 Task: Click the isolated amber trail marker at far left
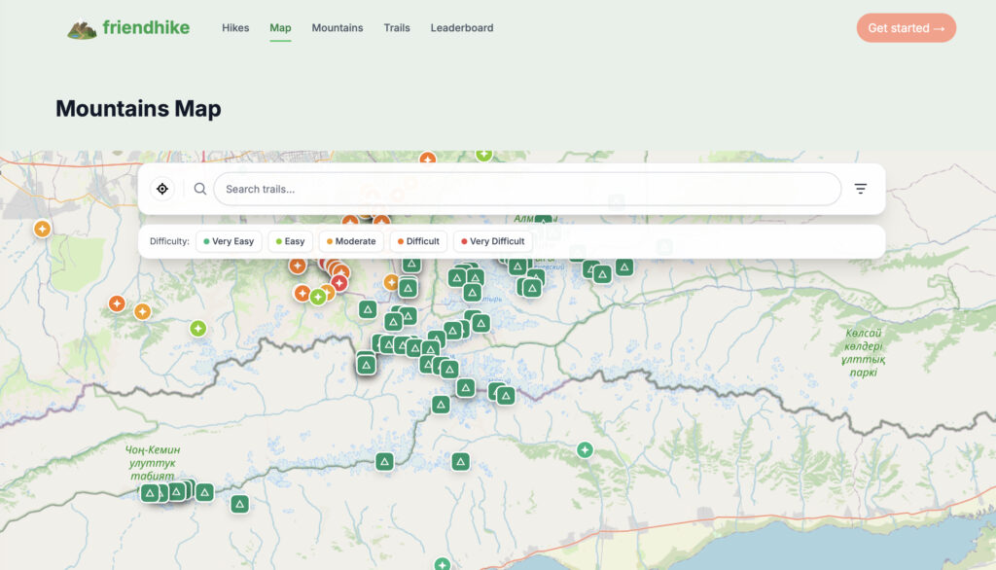point(42,229)
